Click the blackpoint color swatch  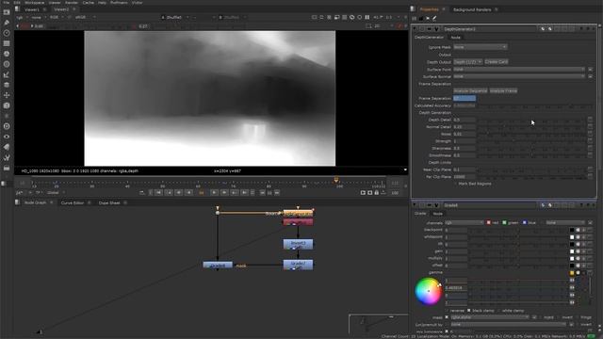(572, 230)
